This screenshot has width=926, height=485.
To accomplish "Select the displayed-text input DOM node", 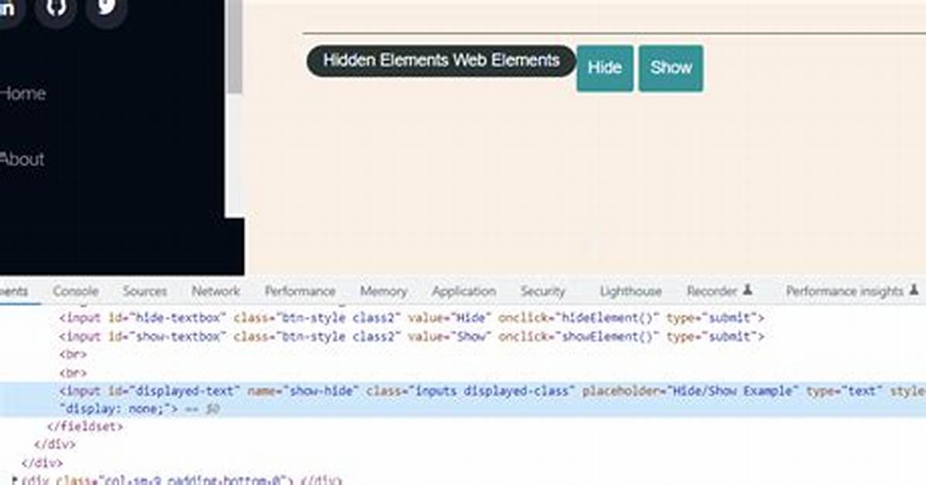I will (463, 399).
